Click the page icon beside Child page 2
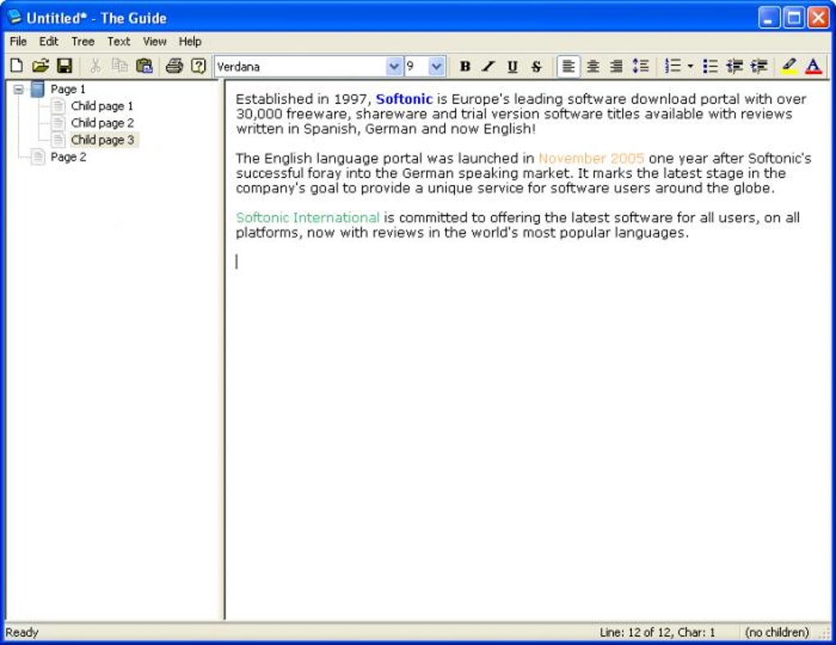Viewport: 836px width, 645px height. [x=58, y=123]
